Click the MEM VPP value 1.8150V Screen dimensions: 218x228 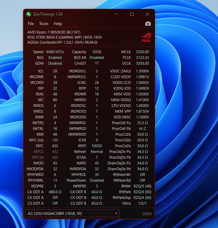(142, 111)
